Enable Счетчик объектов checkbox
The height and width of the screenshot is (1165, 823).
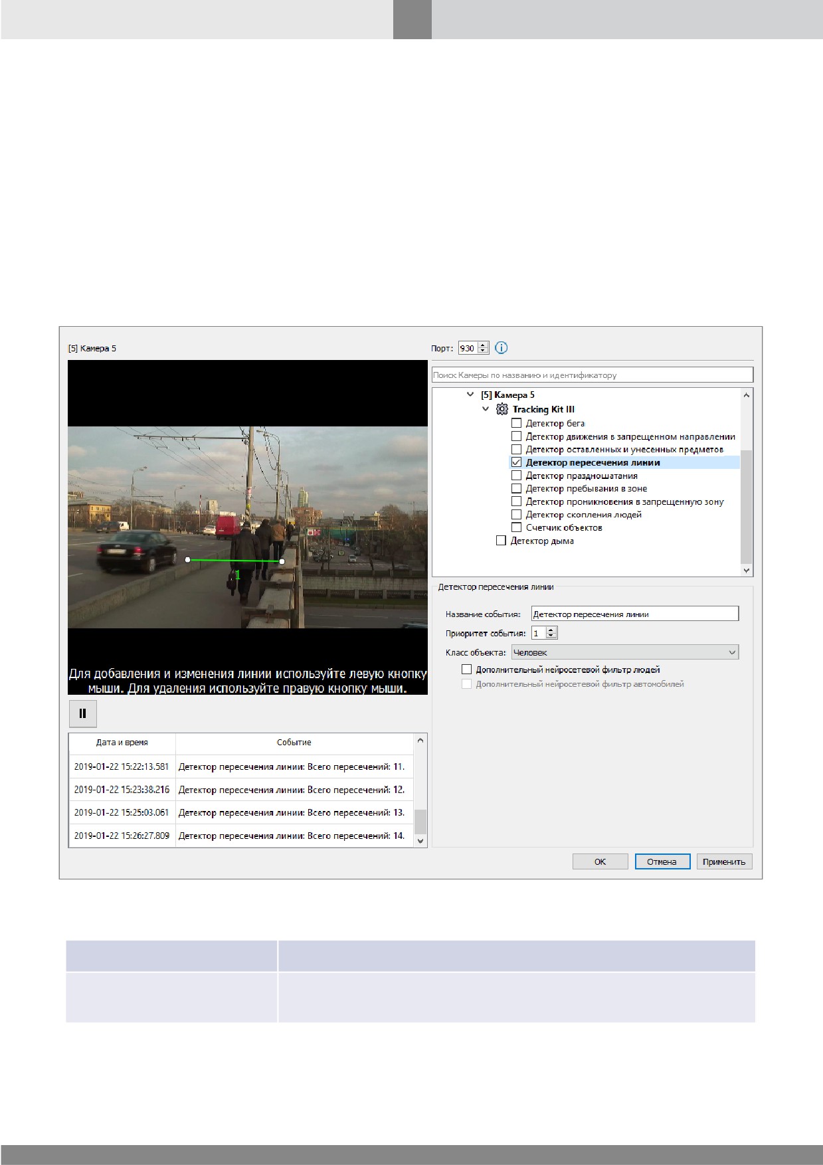pyautogui.click(x=516, y=527)
